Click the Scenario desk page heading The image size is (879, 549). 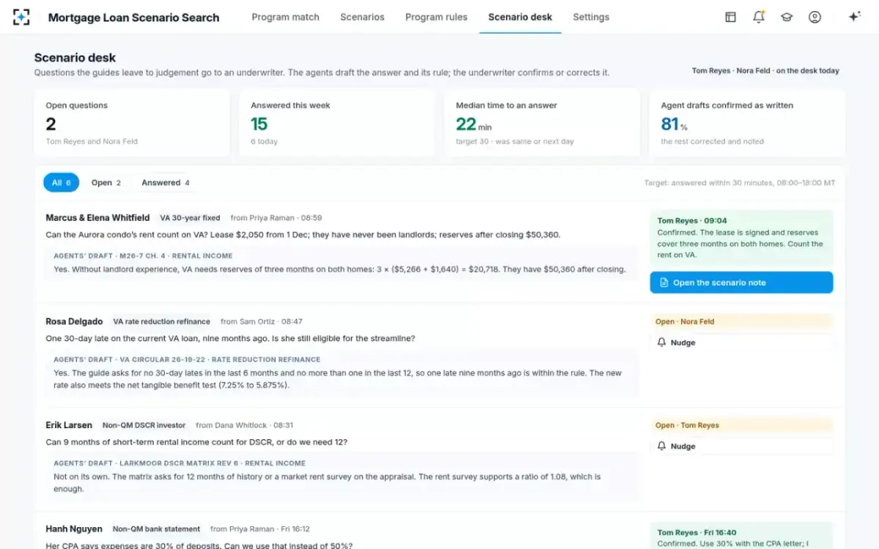point(75,58)
